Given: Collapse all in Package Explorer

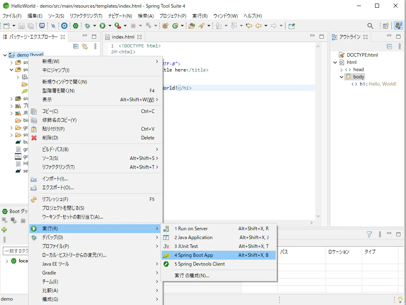Looking at the screenshot, I should tap(76, 47).
